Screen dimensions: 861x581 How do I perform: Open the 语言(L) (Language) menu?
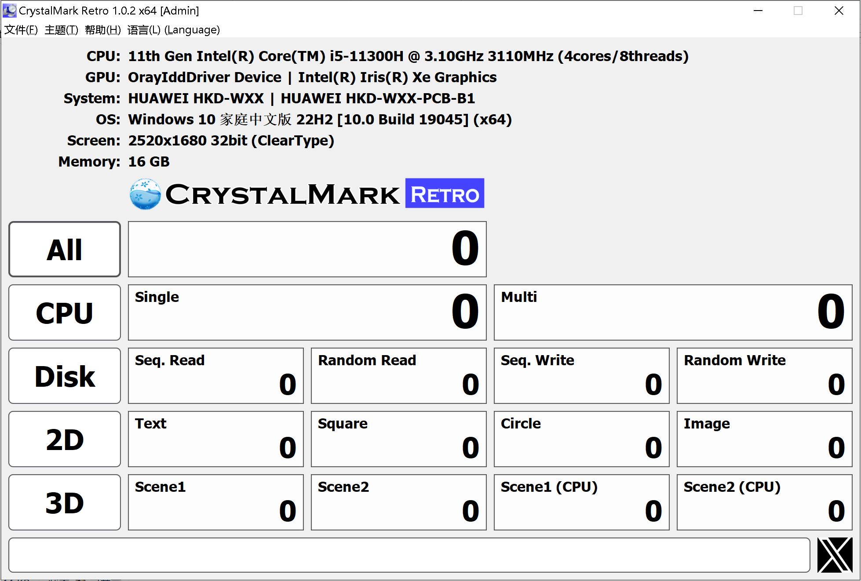click(174, 30)
